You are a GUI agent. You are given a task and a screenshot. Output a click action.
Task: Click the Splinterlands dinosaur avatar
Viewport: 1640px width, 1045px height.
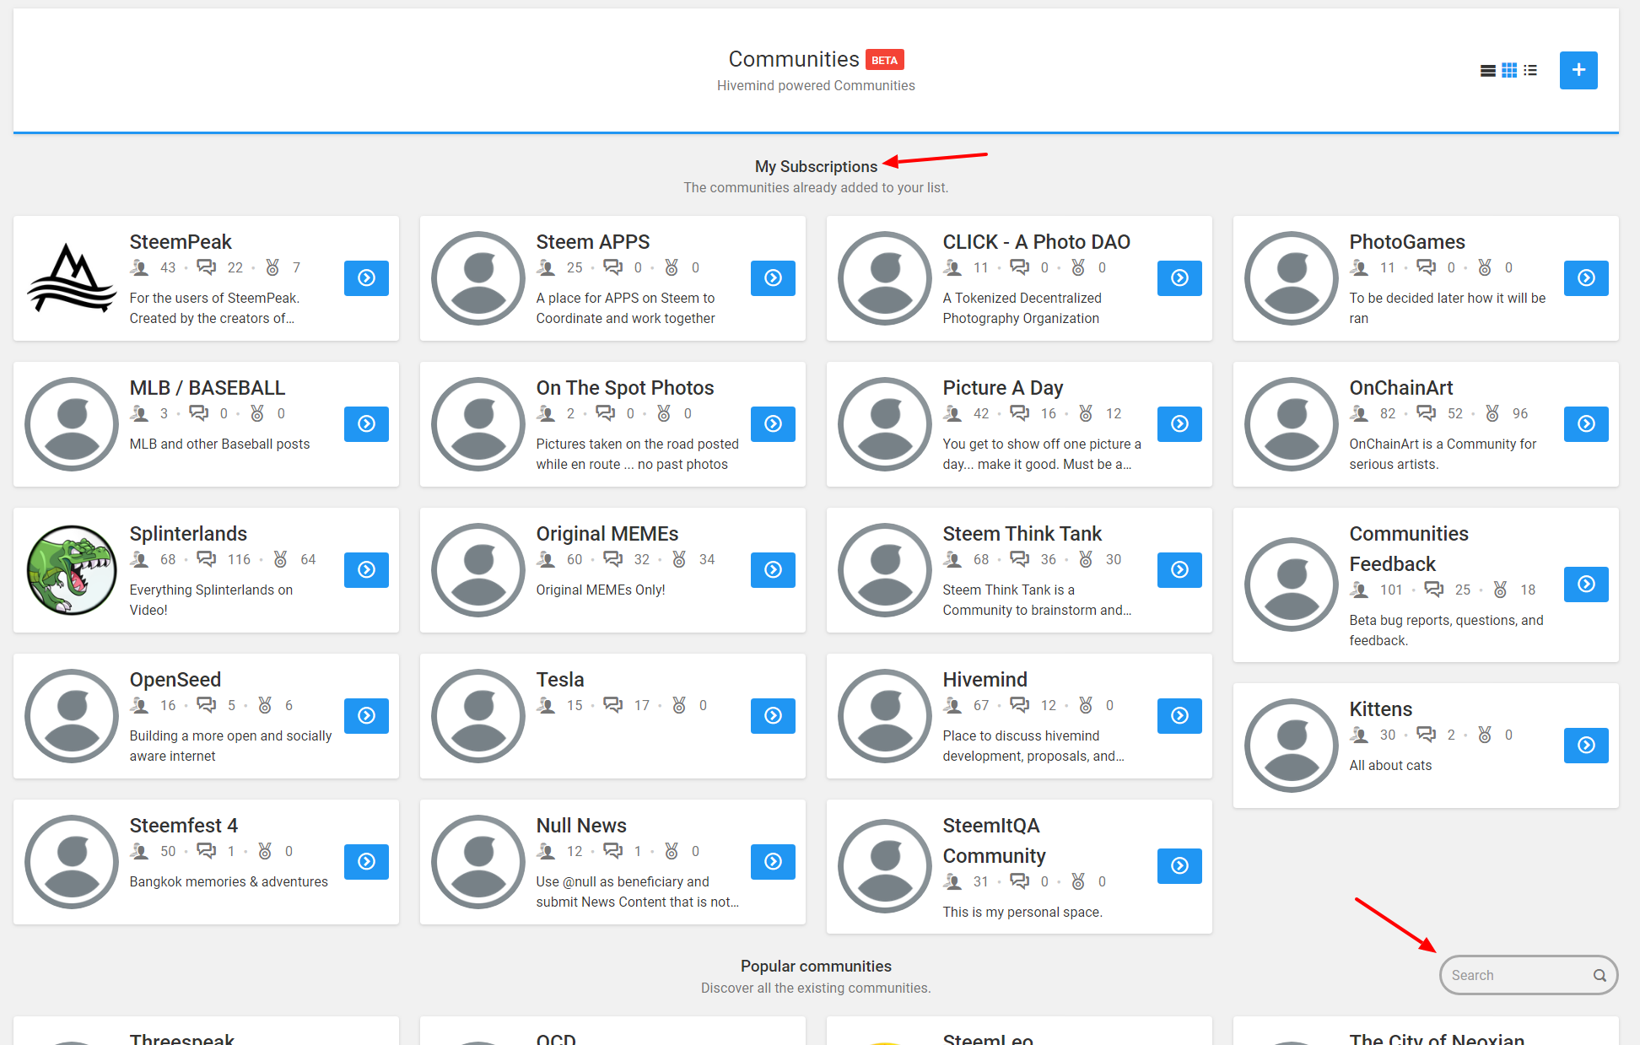72,570
